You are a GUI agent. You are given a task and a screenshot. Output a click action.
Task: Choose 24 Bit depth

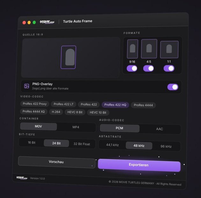[56, 143]
